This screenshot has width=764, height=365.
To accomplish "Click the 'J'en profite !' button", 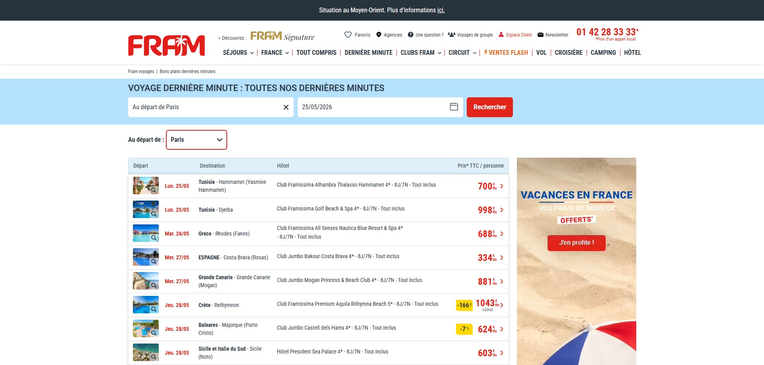I will tap(577, 243).
